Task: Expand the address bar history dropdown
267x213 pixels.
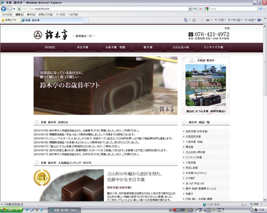Action: pos(190,9)
